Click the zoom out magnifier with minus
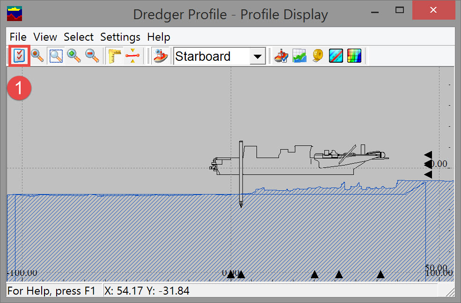 pyautogui.click(x=92, y=56)
